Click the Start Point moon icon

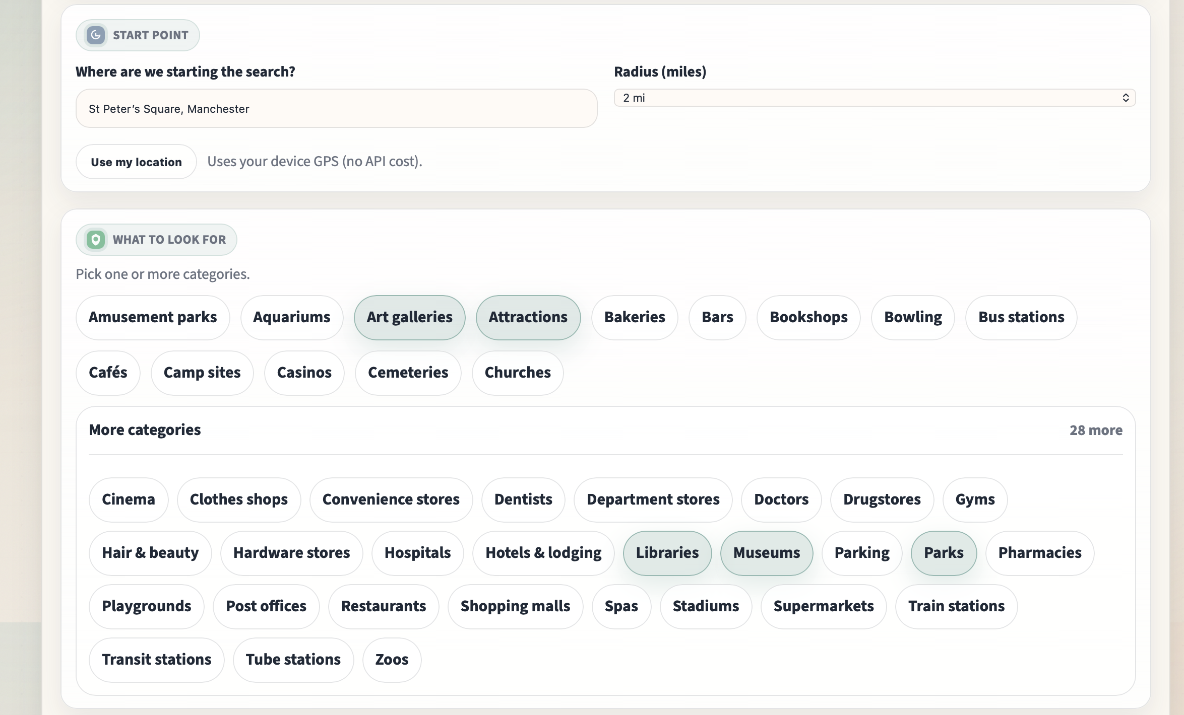96,35
